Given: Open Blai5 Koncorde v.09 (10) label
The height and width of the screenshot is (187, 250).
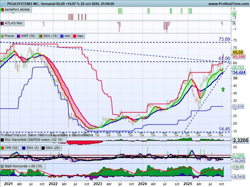Looking at the screenshot, I should pyautogui.click(x=23, y=166).
